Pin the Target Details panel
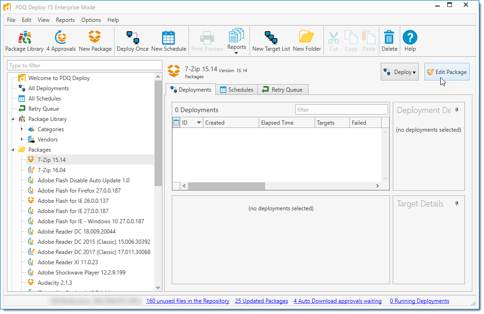484x314 pixels. pos(457,204)
